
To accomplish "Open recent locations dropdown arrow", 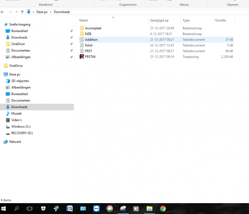I will (x=16, y=12).
